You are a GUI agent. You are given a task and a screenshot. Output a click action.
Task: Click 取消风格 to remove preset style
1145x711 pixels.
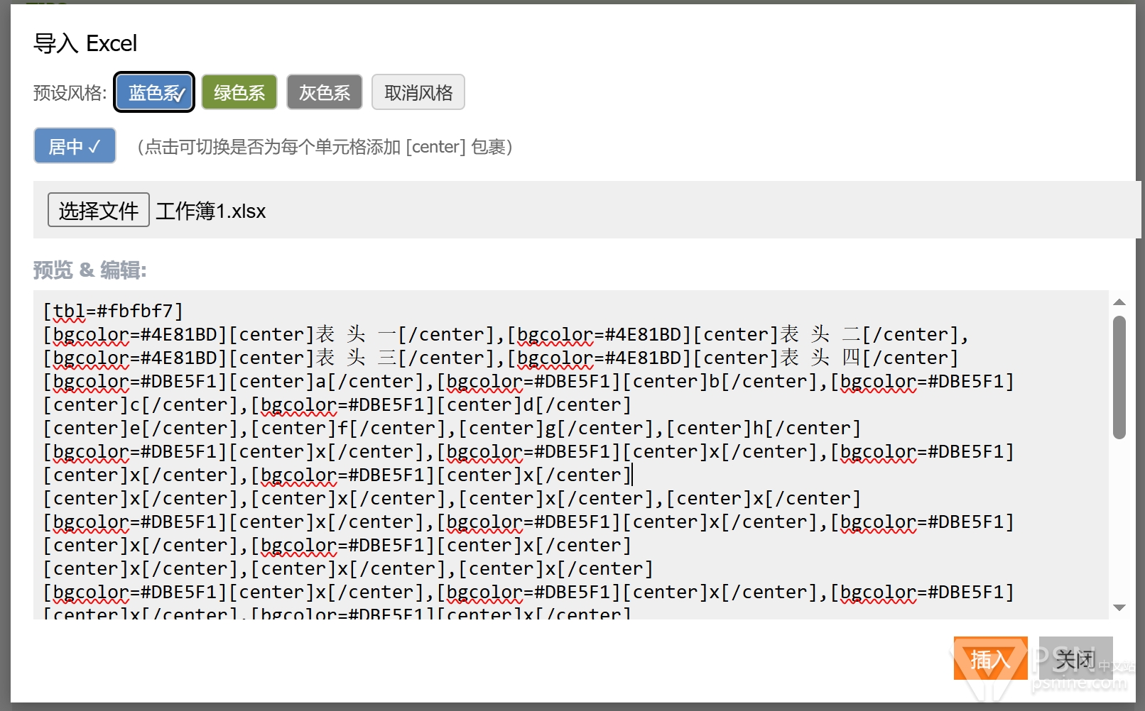coord(418,92)
